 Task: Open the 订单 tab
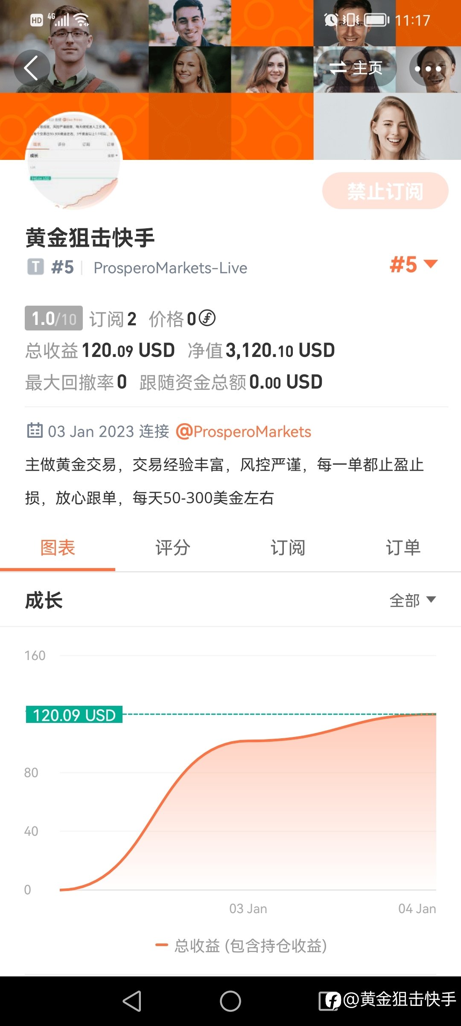403,548
